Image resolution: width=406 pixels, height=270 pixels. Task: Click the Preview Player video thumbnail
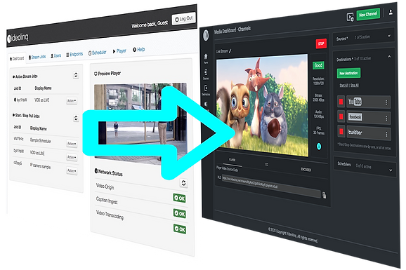(x=140, y=123)
